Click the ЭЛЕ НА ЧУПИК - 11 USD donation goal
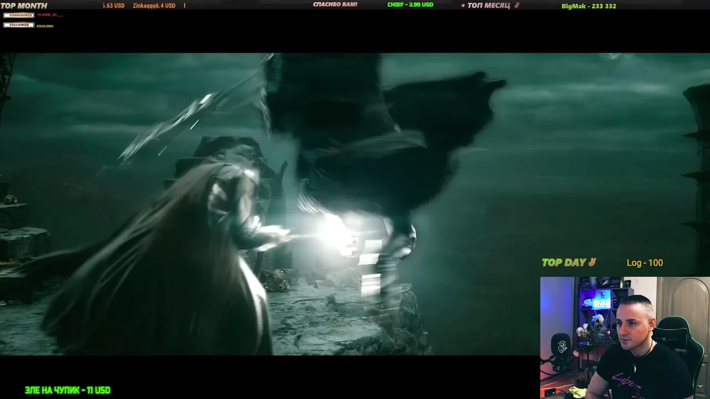Image resolution: width=710 pixels, height=399 pixels. point(68,390)
